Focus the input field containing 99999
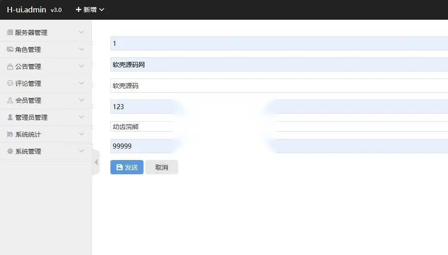This screenshot has width=448, height=255. point(279,146)
